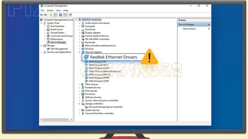Click left pane horizontal scrollbar track

pos(56,119)
